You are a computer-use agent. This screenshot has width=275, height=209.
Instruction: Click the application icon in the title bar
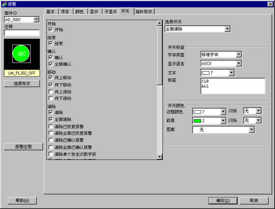pyautogui.click(x=4, y=4)
